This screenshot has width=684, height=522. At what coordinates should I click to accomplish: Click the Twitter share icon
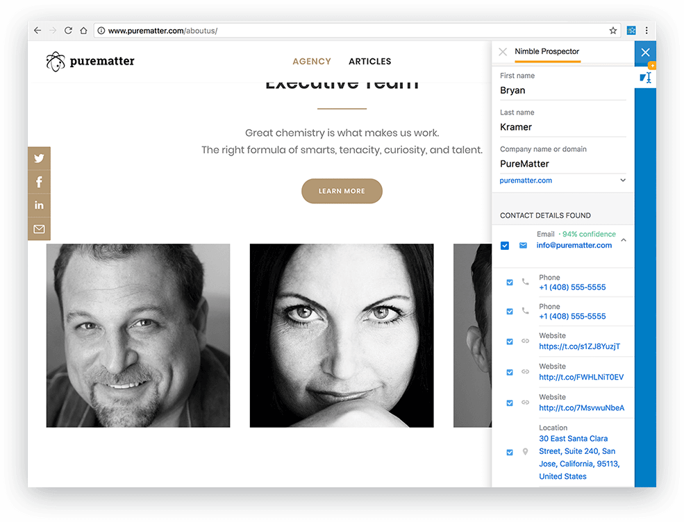pos(39,158)
